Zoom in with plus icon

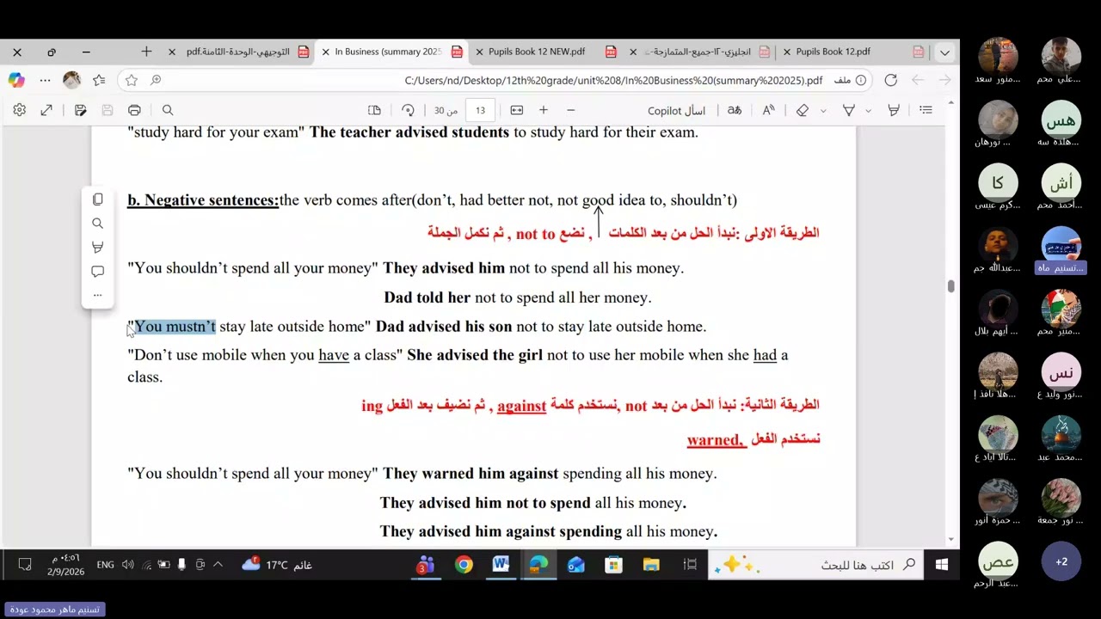coord(544,110)
